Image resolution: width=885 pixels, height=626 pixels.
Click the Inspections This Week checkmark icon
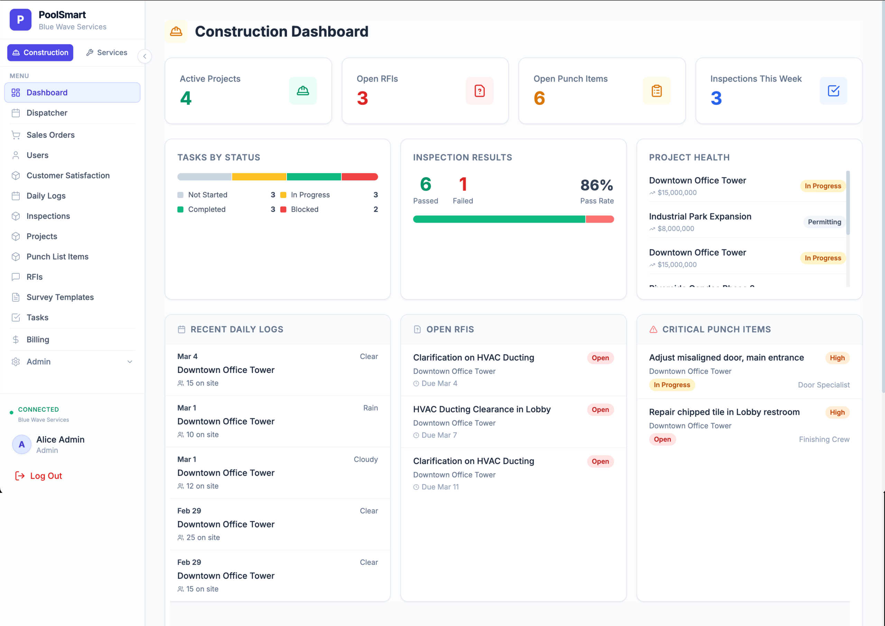click(x=833, y=91)
